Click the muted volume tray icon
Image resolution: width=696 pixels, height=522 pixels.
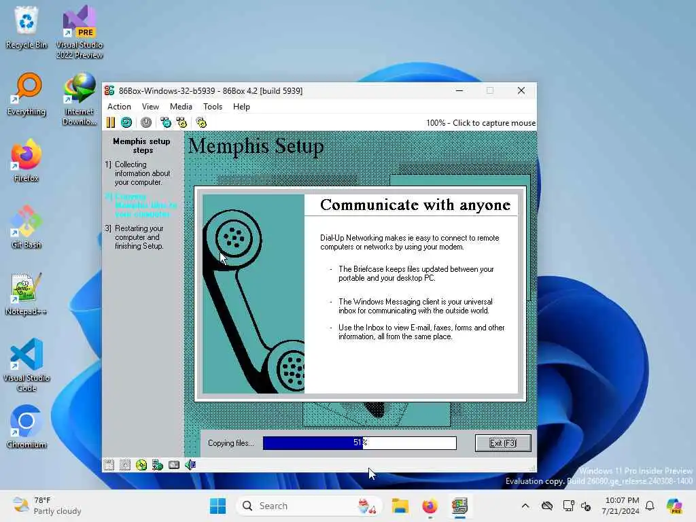point(586,506)
